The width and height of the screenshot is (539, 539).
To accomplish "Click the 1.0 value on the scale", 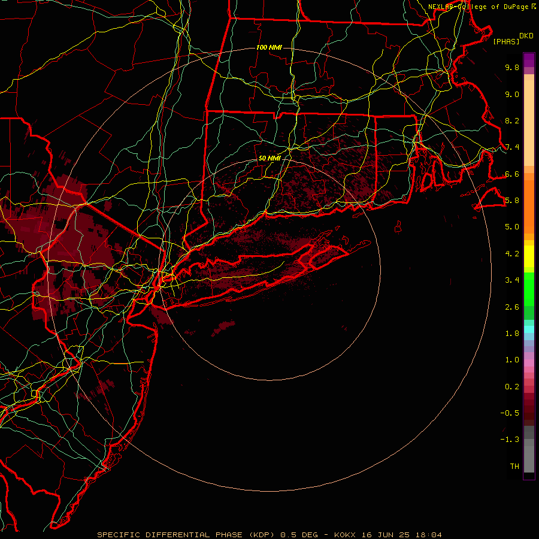I will click(x=512, y=360).
